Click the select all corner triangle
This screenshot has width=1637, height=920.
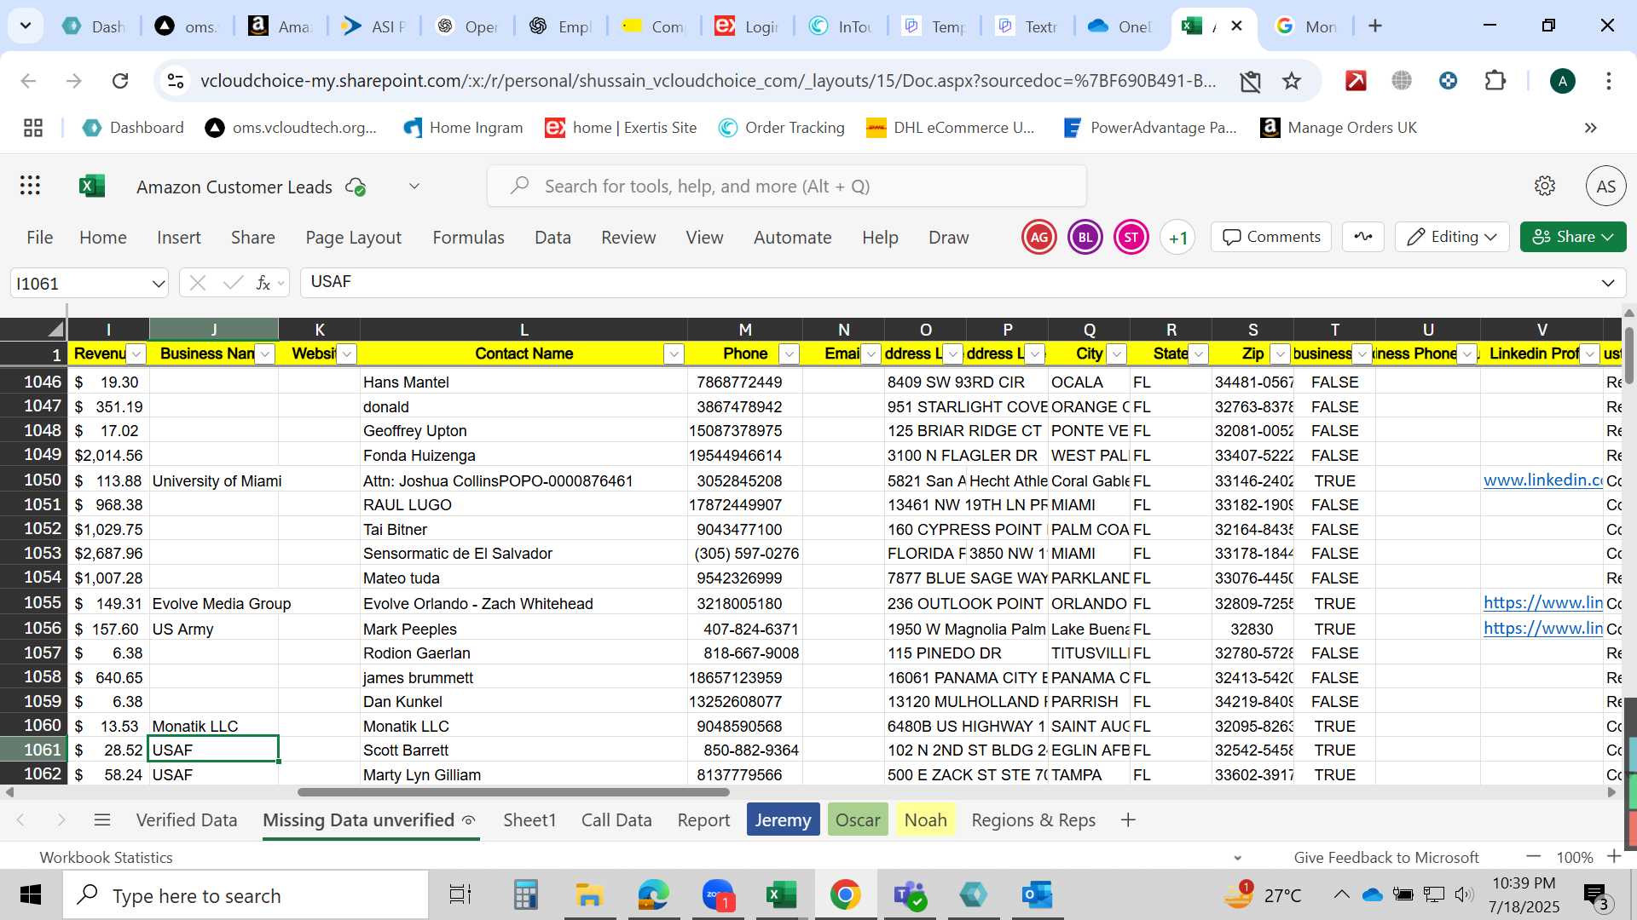(34, 330)
